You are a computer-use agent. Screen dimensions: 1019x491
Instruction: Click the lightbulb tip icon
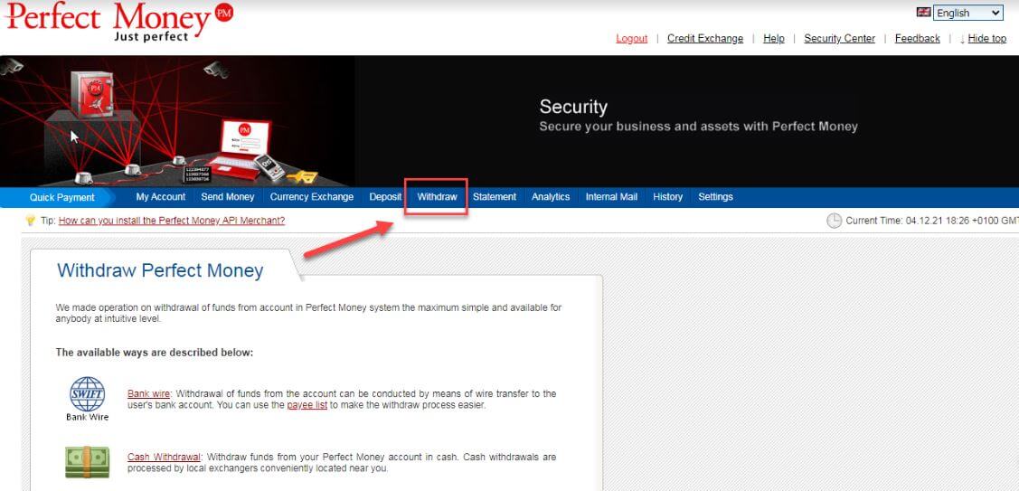31,221
